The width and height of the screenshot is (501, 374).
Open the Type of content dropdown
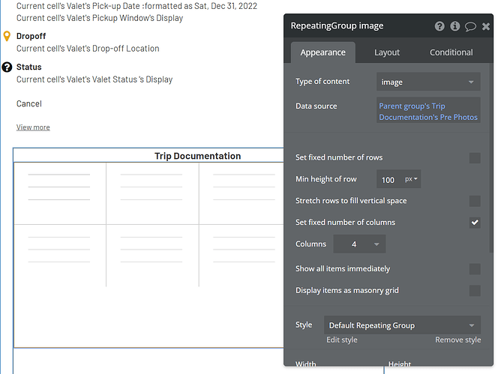pos(428,82)
